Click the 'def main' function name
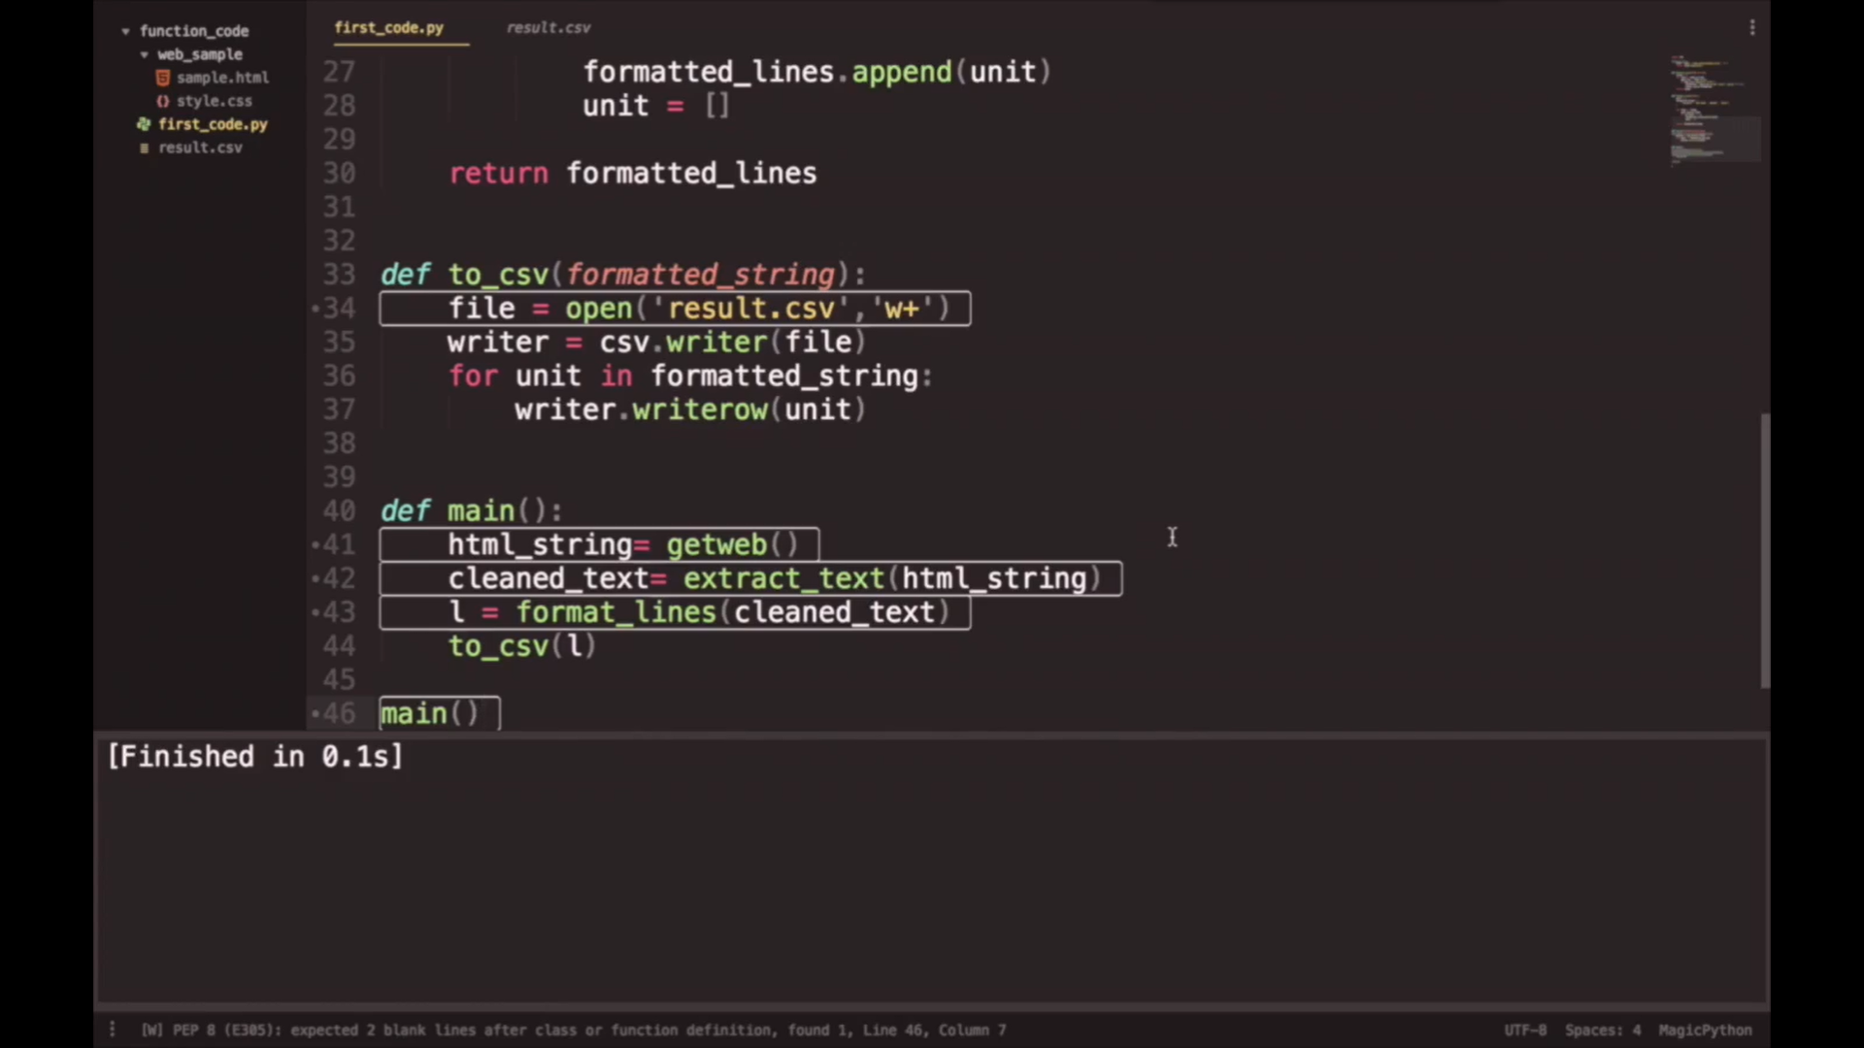The height and width of the screenshot is (1048, 1864). [x=482, y=510]
